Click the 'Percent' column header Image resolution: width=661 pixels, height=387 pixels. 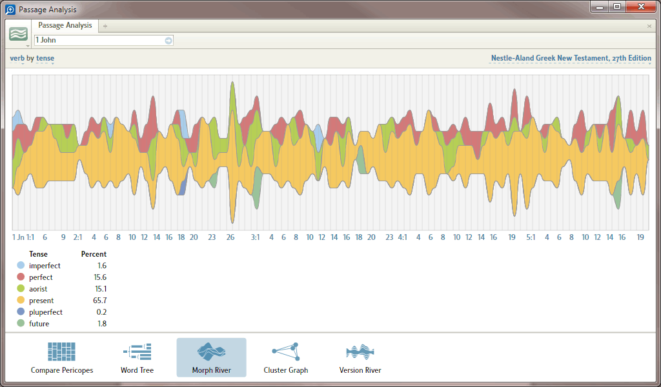[x=94, y=254]
